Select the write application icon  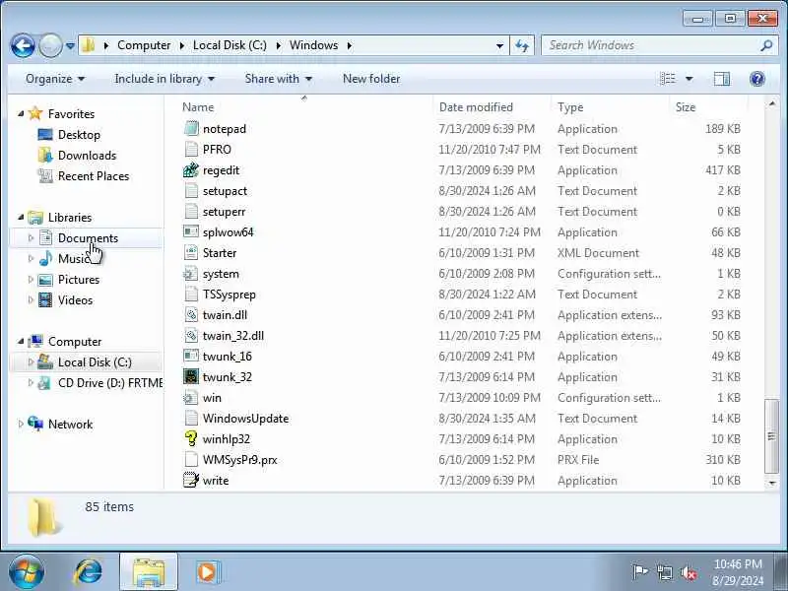(x=191, y=480)
